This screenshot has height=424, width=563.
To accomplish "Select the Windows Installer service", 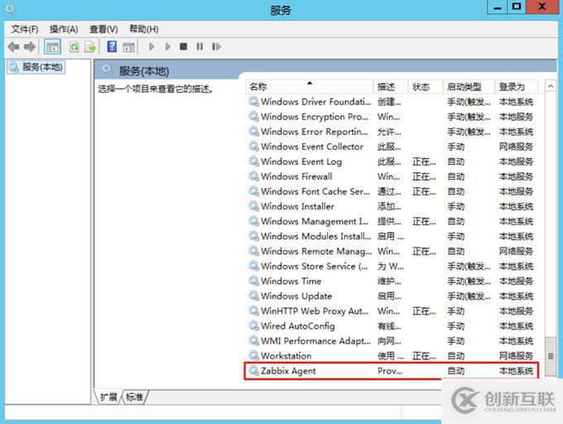I will pyautogui.click(x=392, y=206).
